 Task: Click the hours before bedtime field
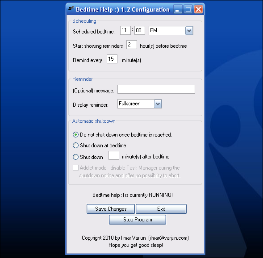[132, 45]
